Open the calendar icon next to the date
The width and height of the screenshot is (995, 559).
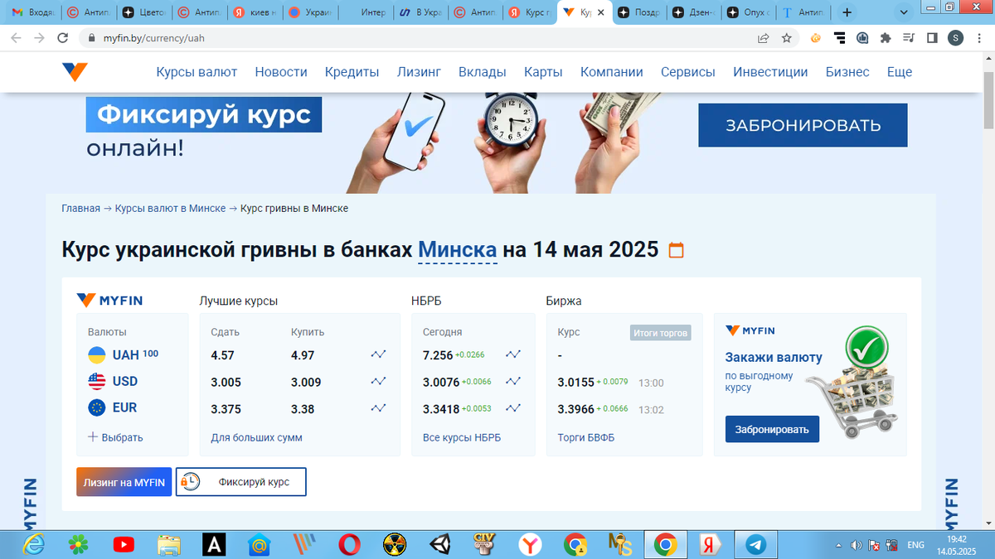(x=677, y=248)
